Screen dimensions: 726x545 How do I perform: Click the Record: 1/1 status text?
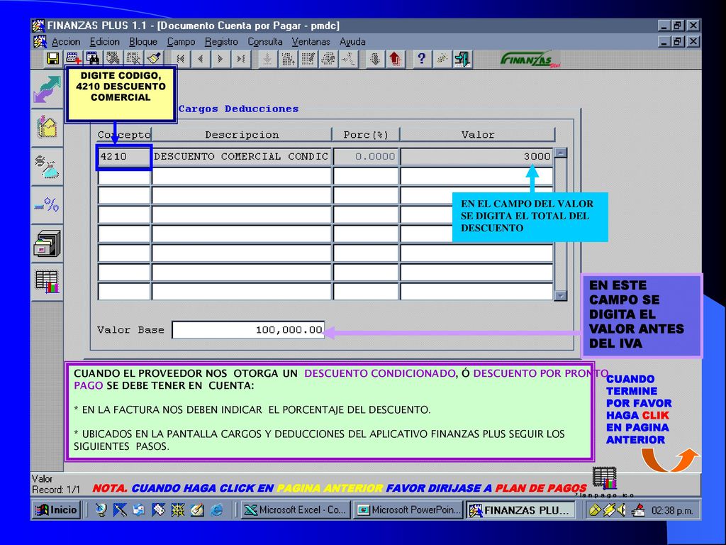point(56,490)
